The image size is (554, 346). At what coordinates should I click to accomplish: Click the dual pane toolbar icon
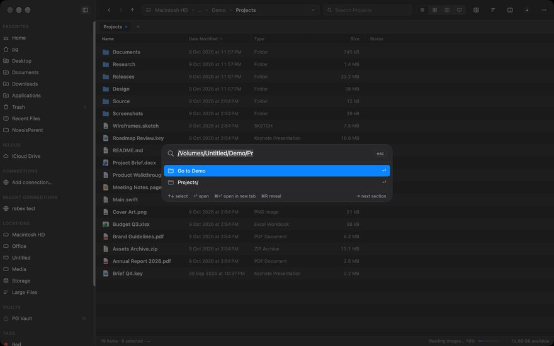coord(477,10)
